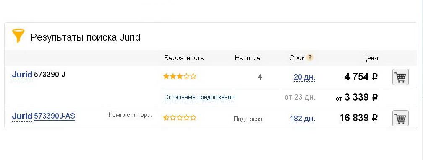Add Jurid 573390J-AS to cart
This screenshot has height=160, width=423.
(400, 118)
